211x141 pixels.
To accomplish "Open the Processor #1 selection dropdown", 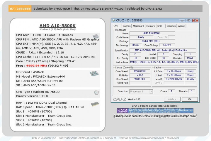I will [x=141, y=91].
